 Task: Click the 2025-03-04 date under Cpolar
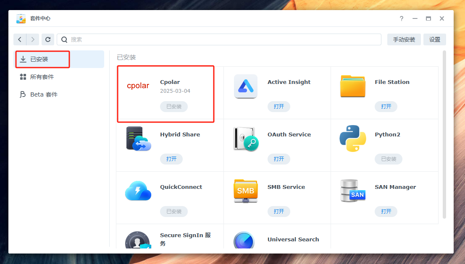175,91
